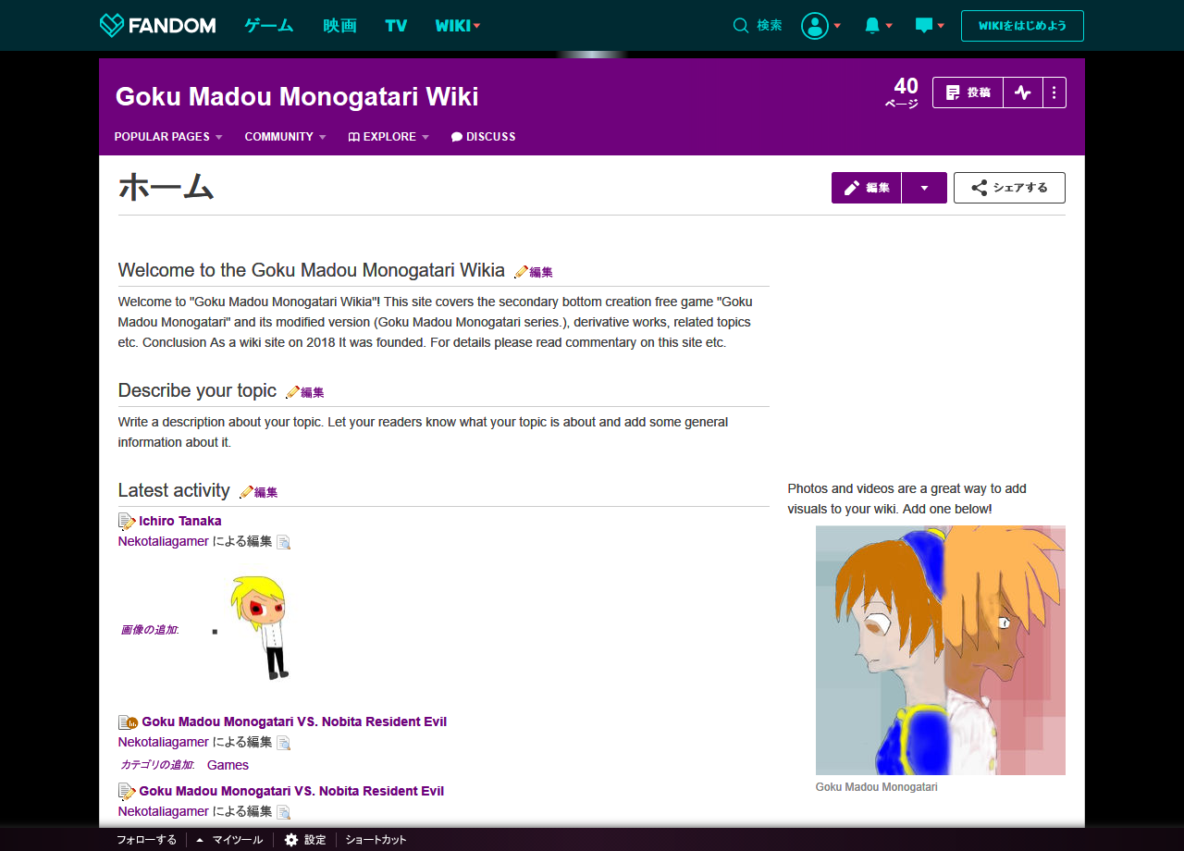Open the notifications bell

pos(872,26)
